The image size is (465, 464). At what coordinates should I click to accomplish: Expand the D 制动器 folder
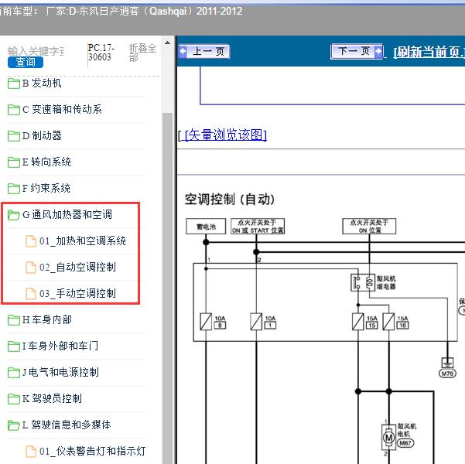pos(42,136)
